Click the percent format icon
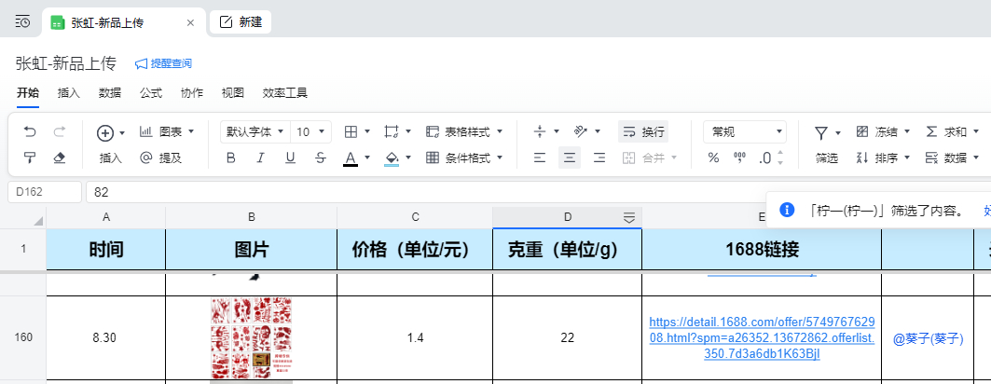 [713, 158]
